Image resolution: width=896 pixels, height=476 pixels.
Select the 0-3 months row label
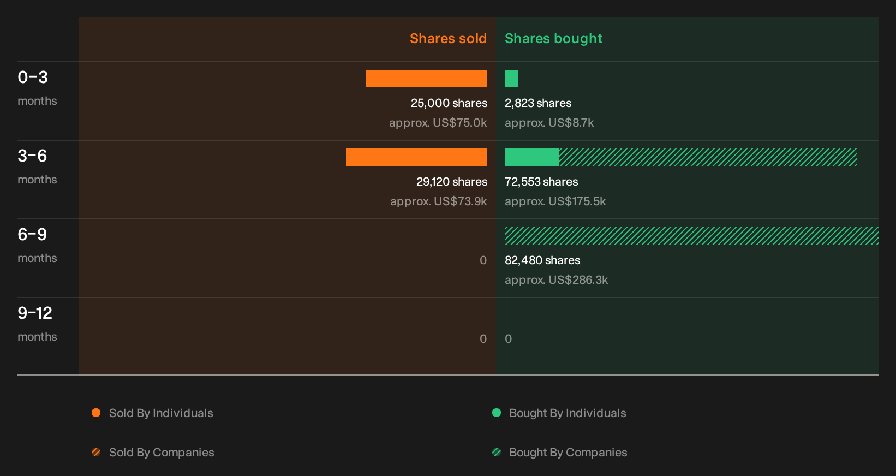[x=37, y=87]
